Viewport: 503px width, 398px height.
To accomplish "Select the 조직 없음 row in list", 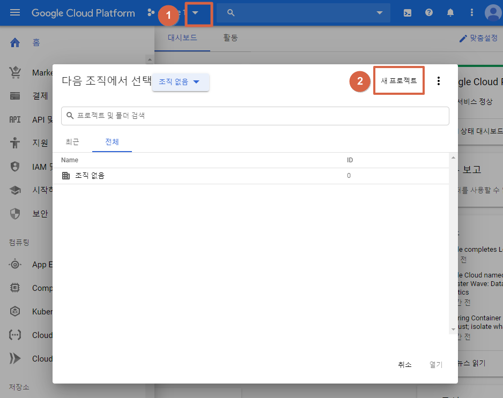I will 250,176.
